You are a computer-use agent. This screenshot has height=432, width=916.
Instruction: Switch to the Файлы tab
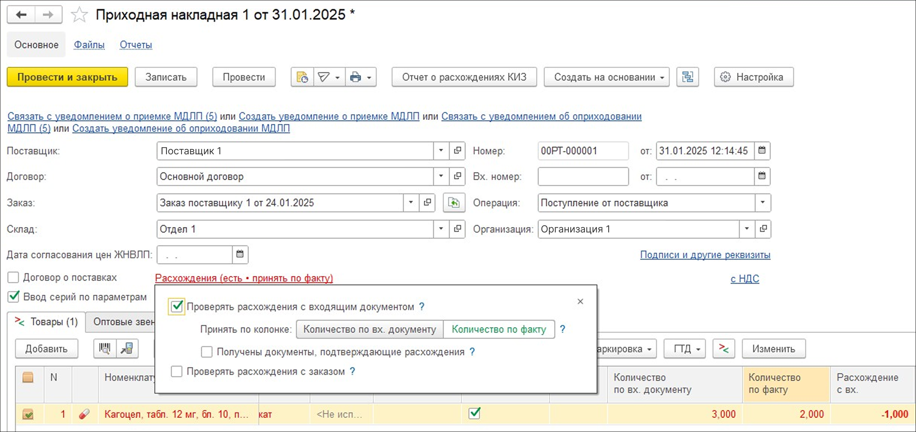(x=89, y=45)
